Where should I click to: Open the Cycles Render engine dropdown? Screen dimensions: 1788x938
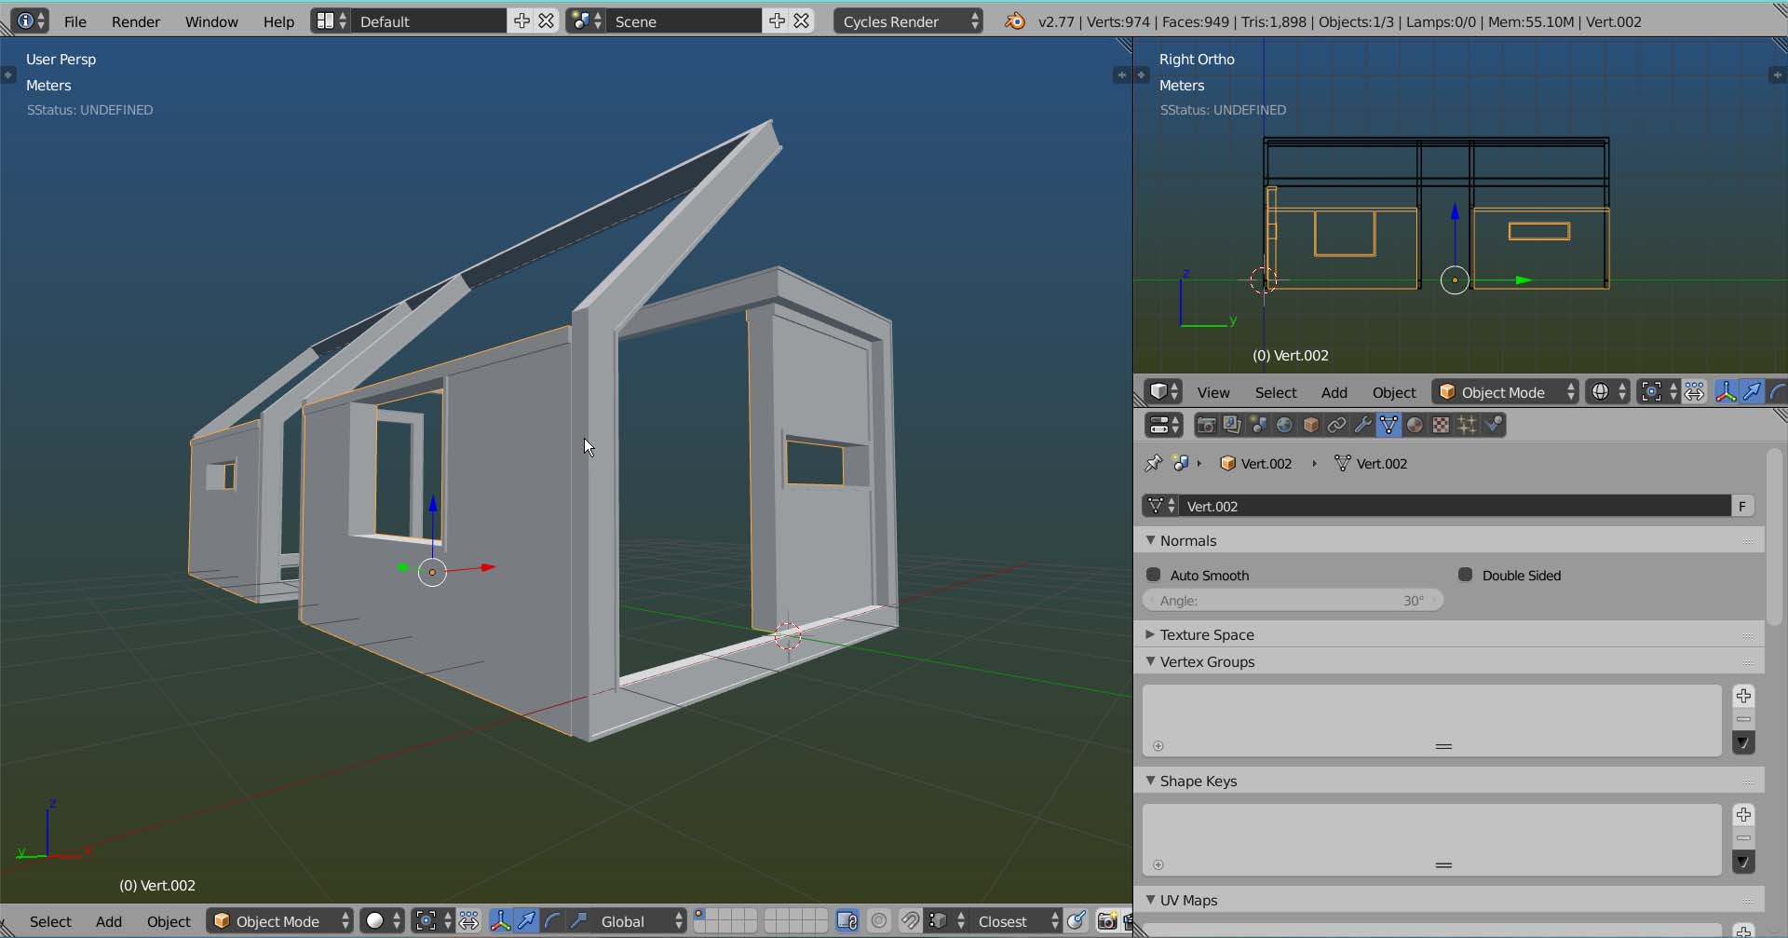coord(908,21)
